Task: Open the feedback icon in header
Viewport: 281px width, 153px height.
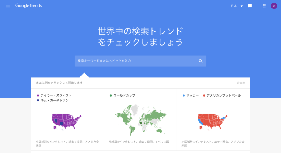Action: 250,6
